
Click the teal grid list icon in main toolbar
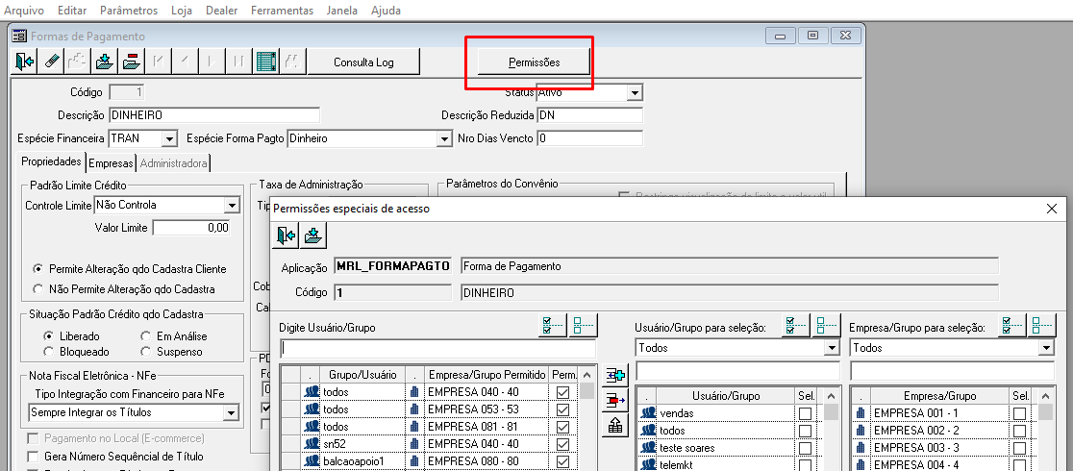click(264, 62)
